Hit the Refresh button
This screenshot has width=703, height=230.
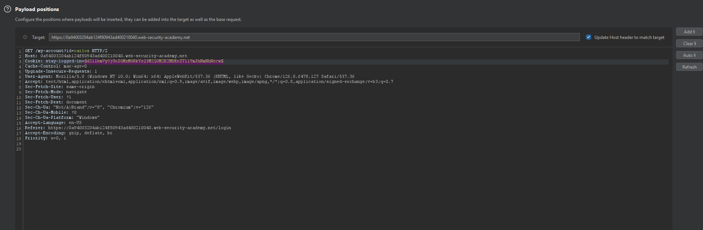tap(689, 67)
